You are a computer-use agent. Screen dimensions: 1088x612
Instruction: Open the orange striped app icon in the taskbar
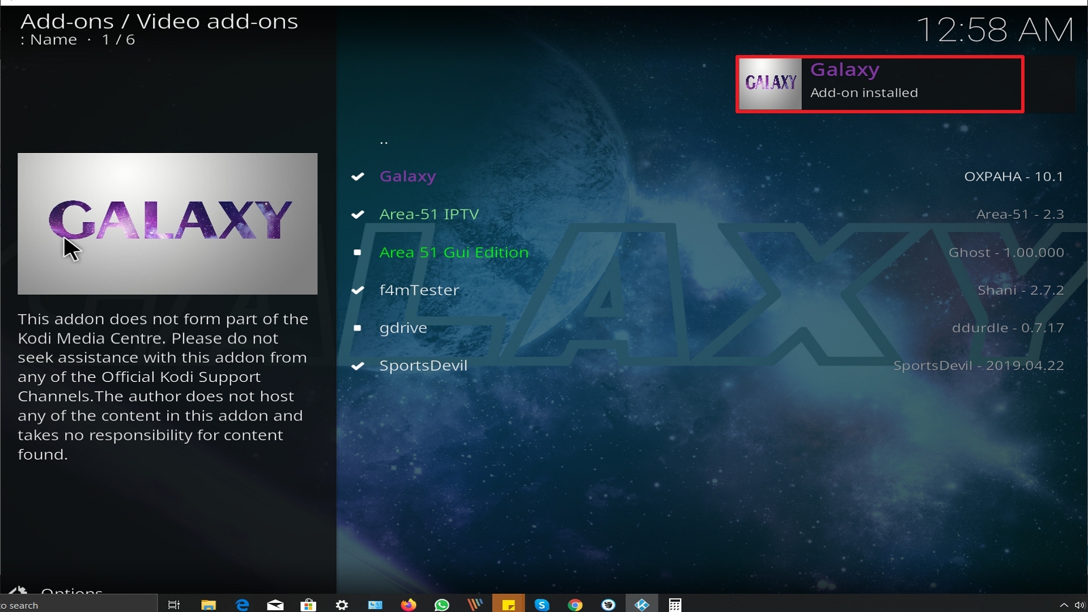tap(475, 605)
